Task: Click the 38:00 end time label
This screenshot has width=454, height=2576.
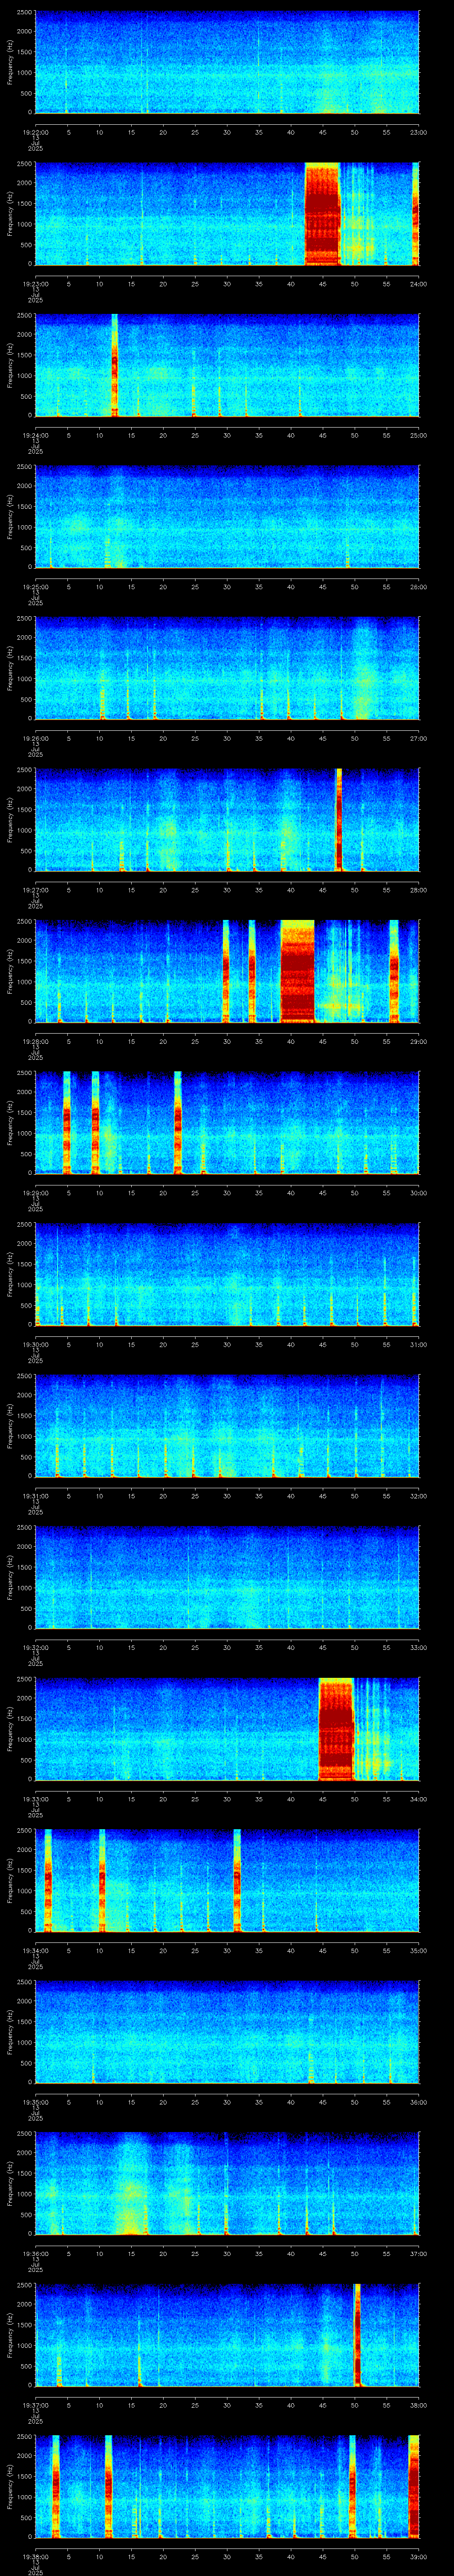Action: pos(418,2405)
